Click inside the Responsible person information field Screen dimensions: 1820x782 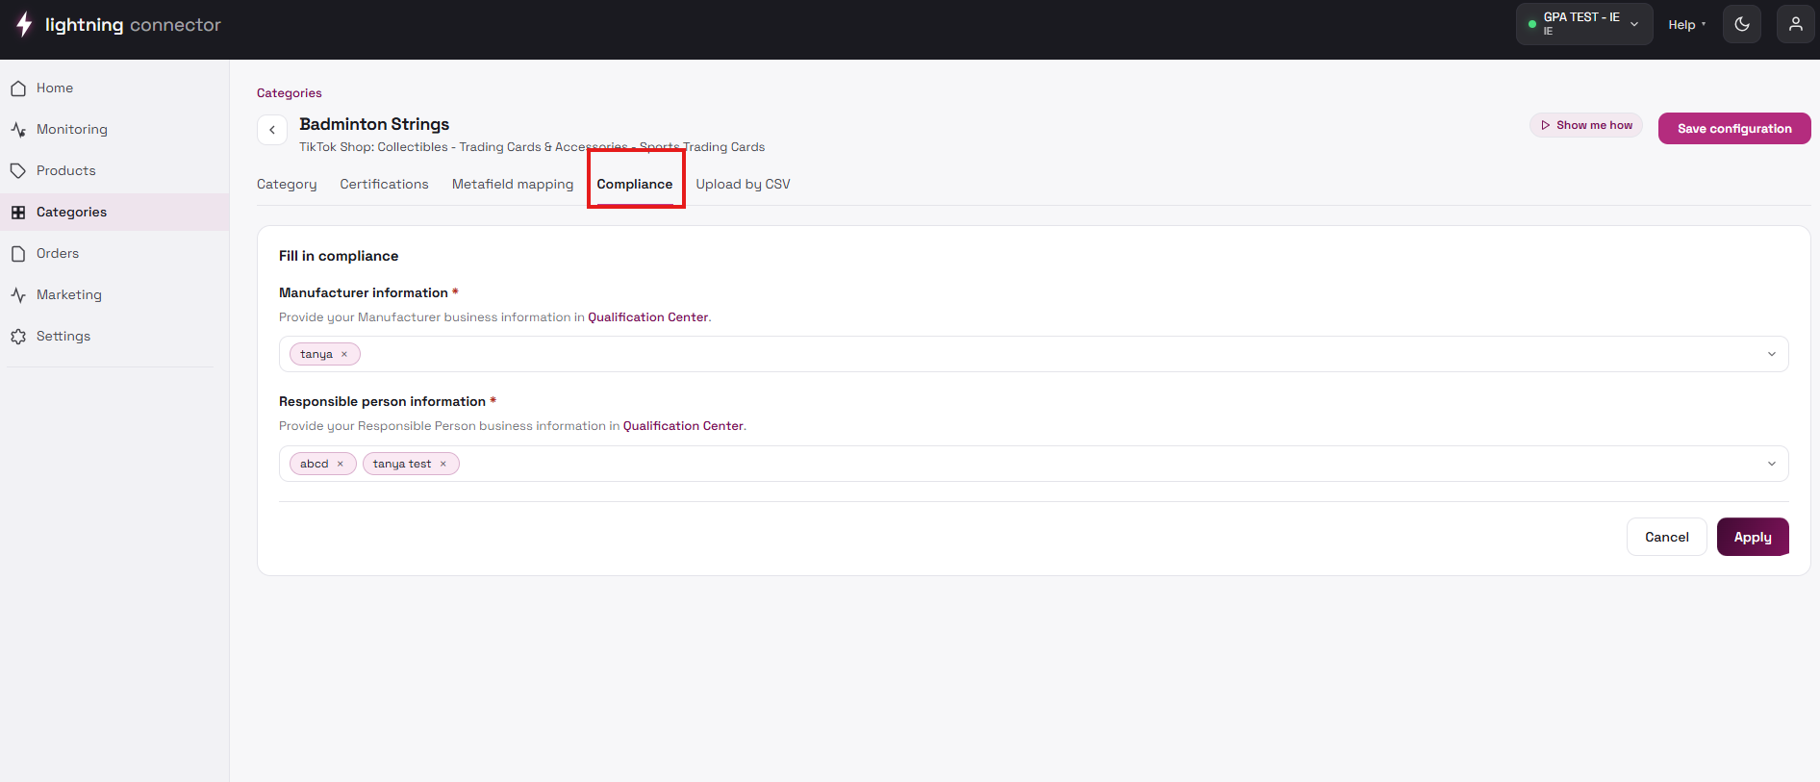[1033, 465]
